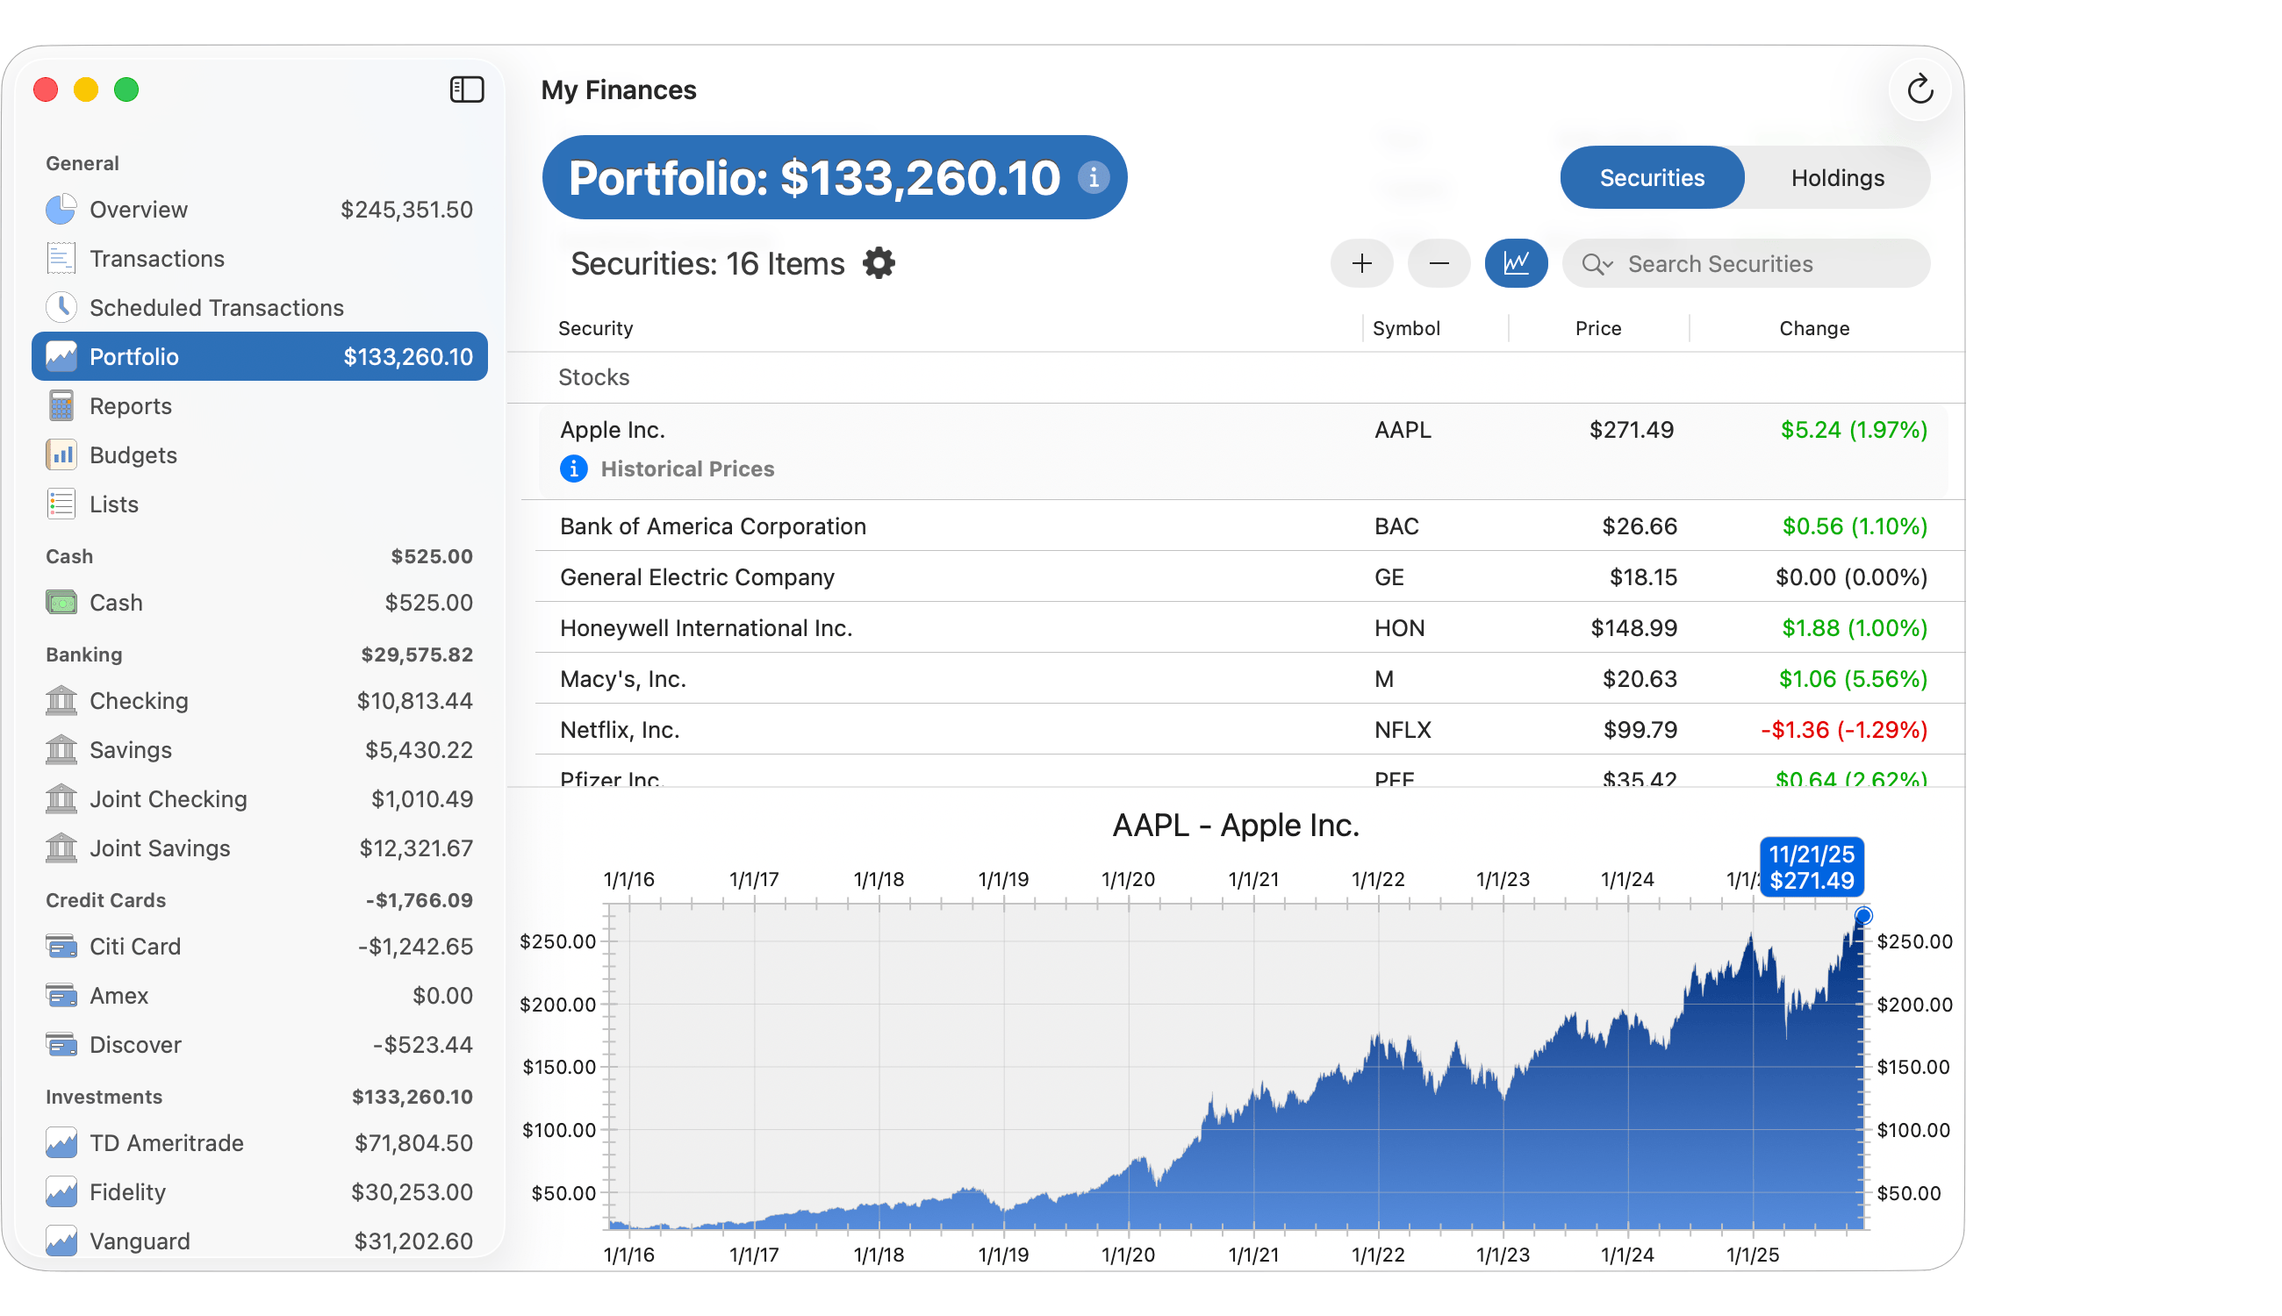Image resolution: width=2282 pixels, height=1316 pixels.
Task: Open the Overview section icon
Action: click(61, 209)
